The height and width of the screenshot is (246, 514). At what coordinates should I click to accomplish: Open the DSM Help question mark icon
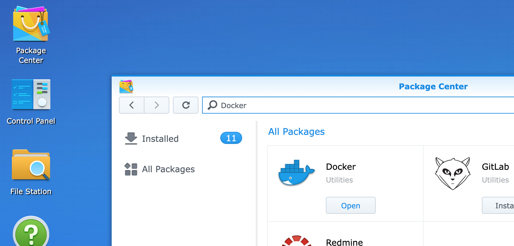(31, 231)
